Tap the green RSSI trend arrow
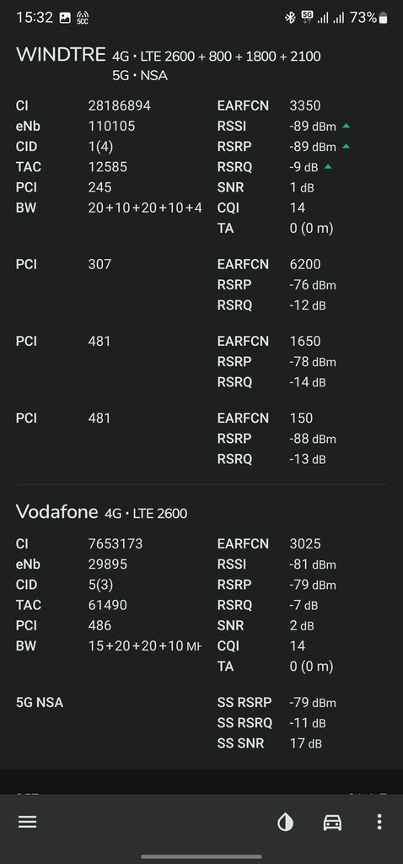 (x=346, y=126)
